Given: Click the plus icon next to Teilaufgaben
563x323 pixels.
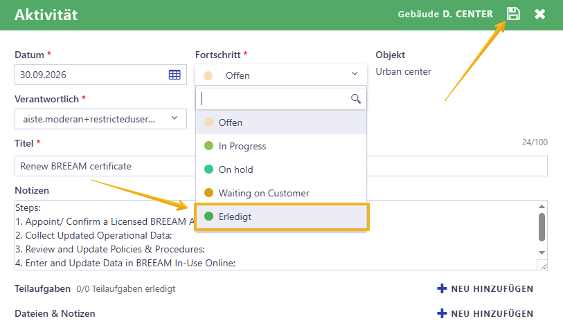Looking at the screenshot, I should click(442, 288).
